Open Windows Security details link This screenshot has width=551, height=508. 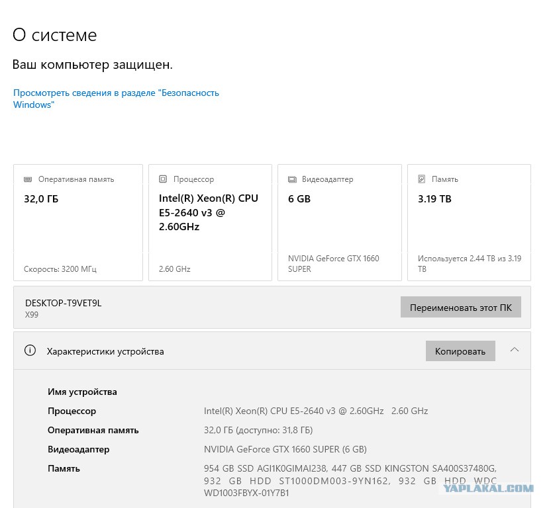(x=116, y=99)
